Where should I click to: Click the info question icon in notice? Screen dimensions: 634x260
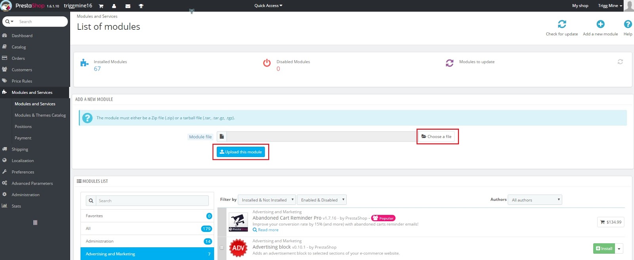click(x=87, y=118)
